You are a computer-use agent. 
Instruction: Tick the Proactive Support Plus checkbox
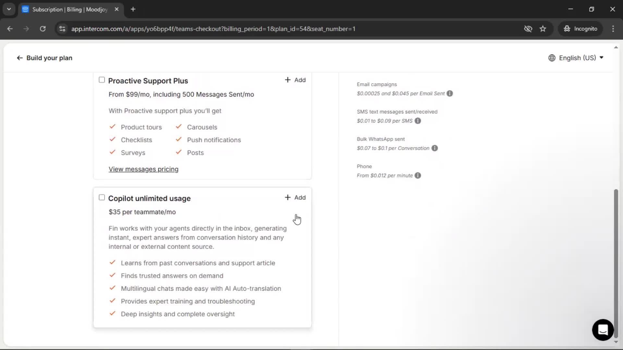coord(102,80)
